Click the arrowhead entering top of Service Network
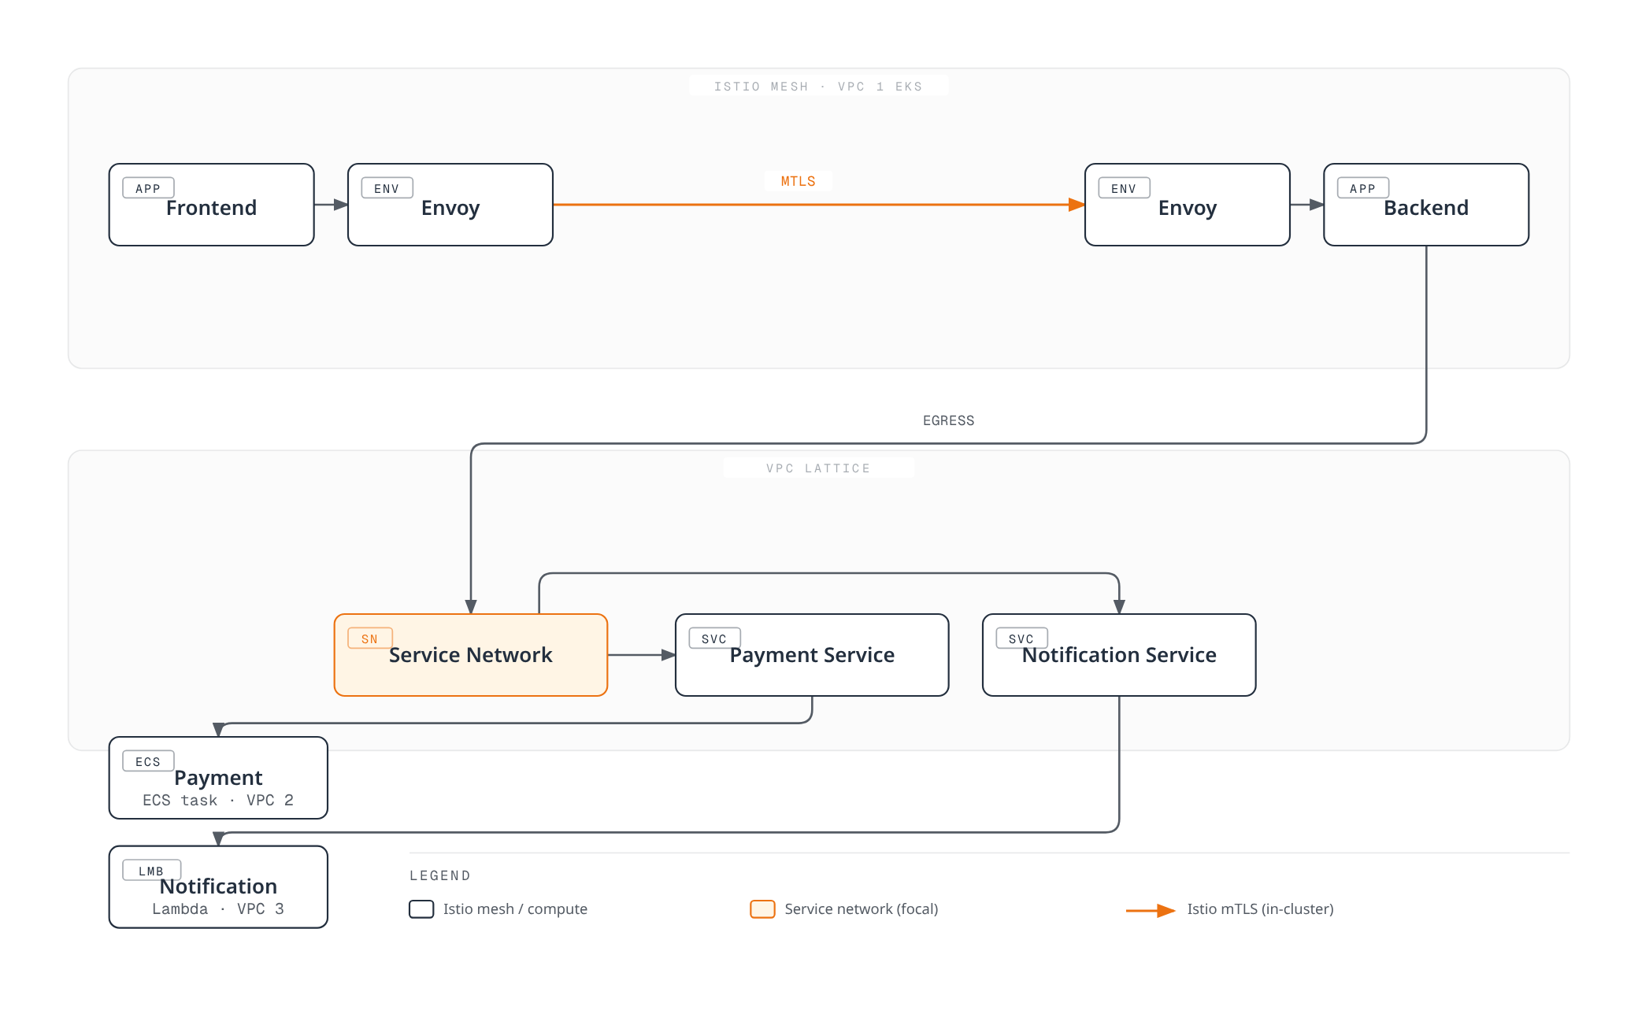This screenshot has height=1025, width=1638. (471, 606)
